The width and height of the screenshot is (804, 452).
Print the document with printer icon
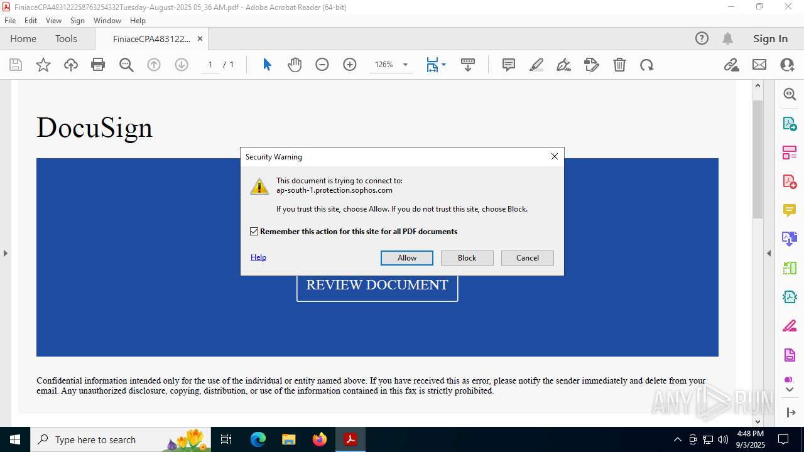(98, 65)
